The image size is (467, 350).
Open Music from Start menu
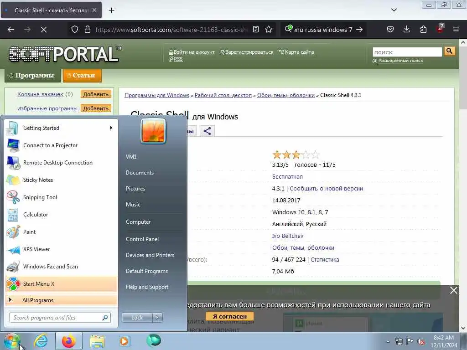click(133, 205)
